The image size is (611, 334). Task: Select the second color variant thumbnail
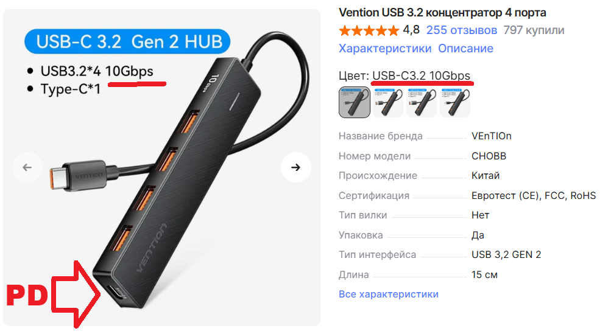(387, 102)
